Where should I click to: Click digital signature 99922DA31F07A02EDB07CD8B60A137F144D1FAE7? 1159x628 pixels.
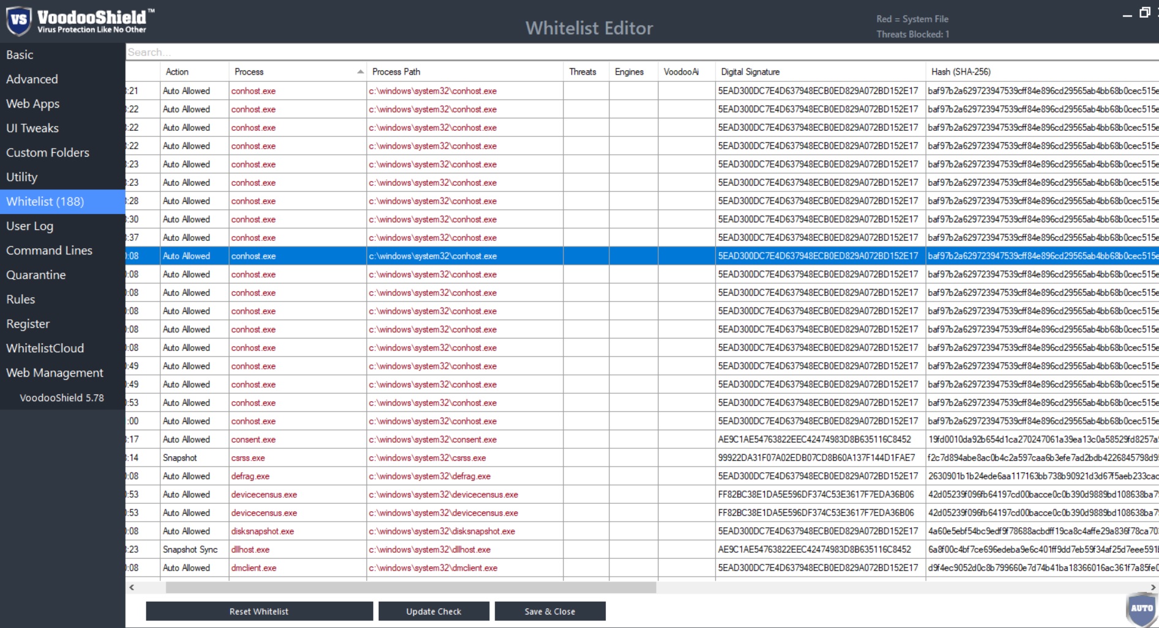coord(821,458)
